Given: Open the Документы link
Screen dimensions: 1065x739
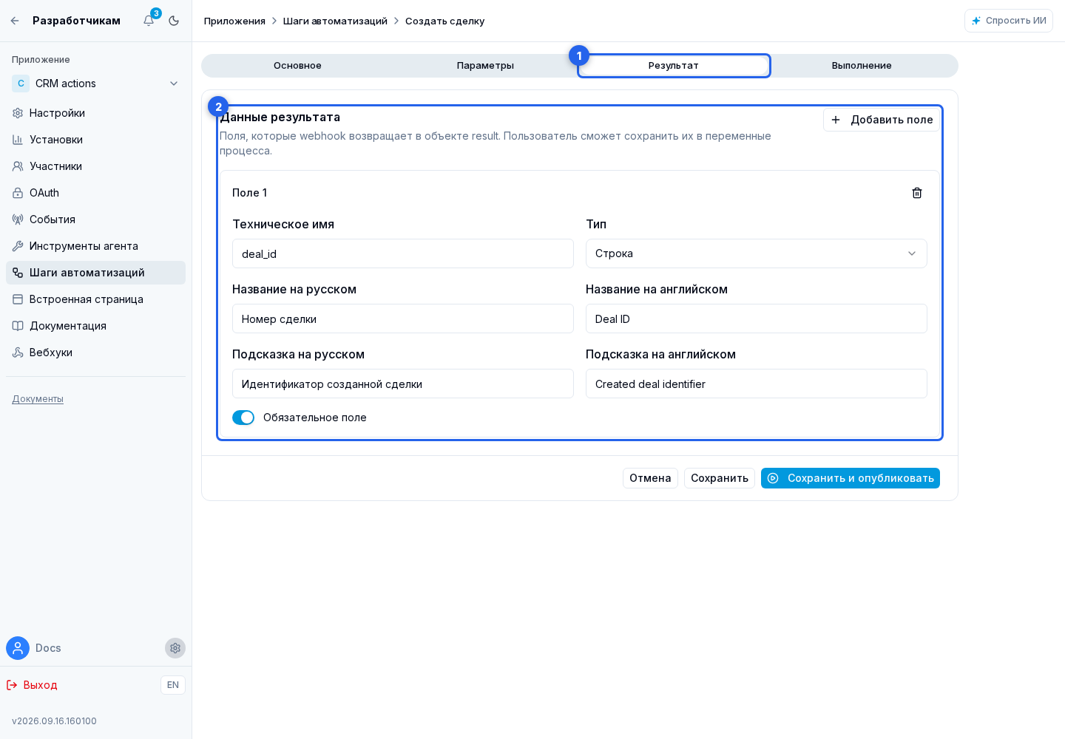Looking at the screenshot, I should pos(38,399).
